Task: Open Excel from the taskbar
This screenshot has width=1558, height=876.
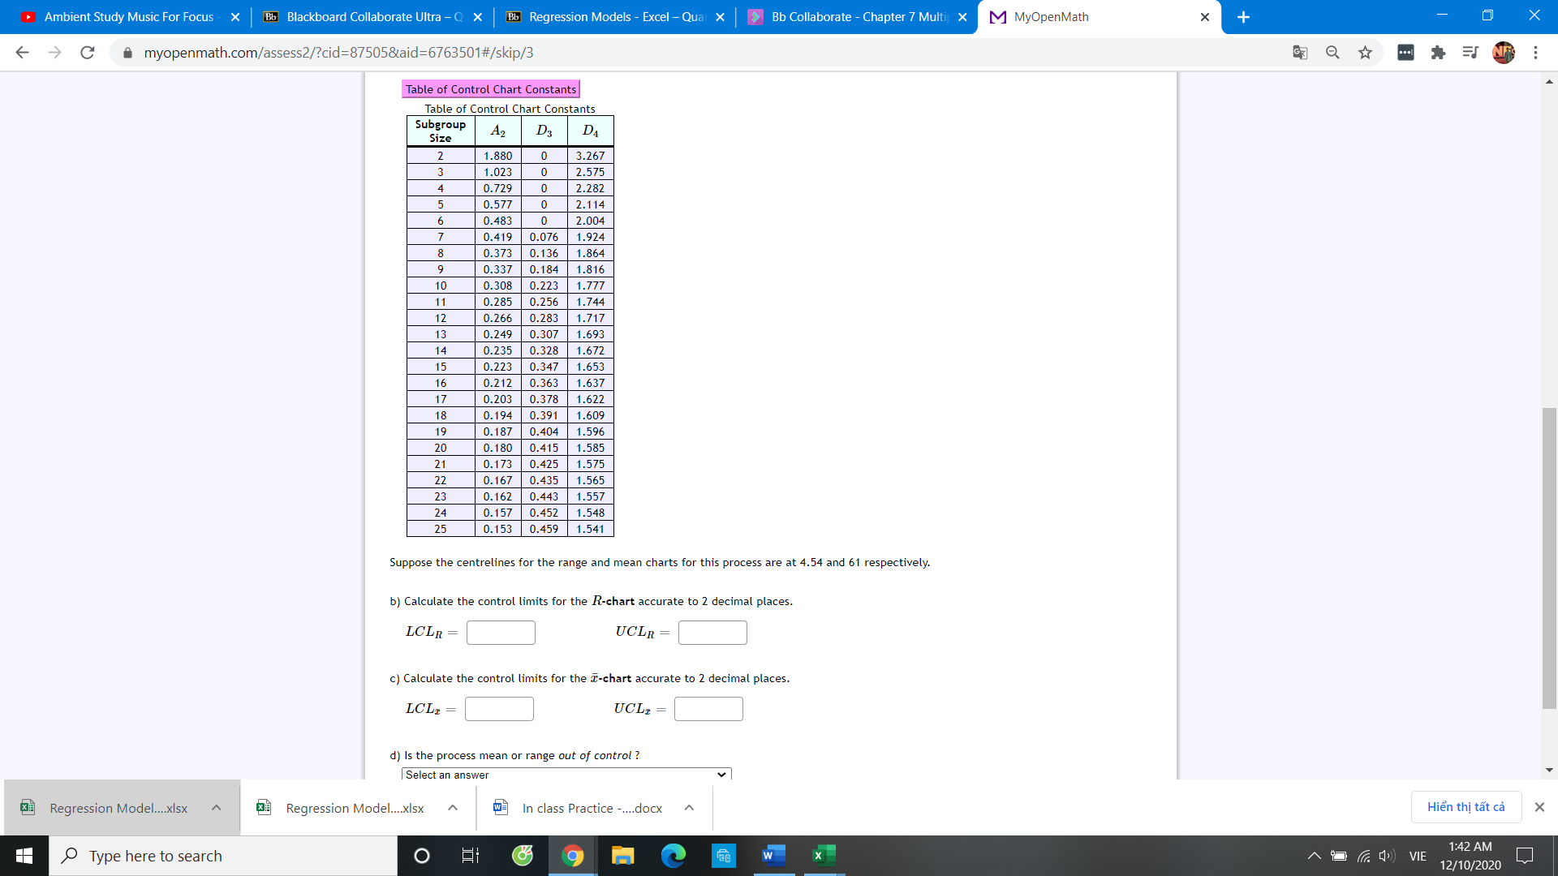Action: pyautogui.click(x=823, y=855)
